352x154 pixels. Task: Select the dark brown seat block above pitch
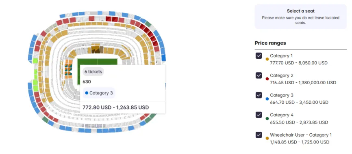(x=96, y=49)
